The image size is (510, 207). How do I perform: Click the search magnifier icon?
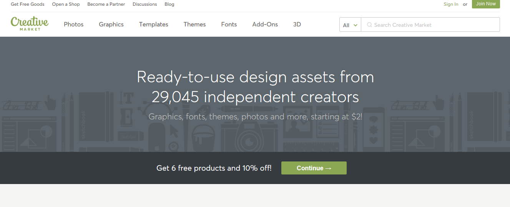369,25
